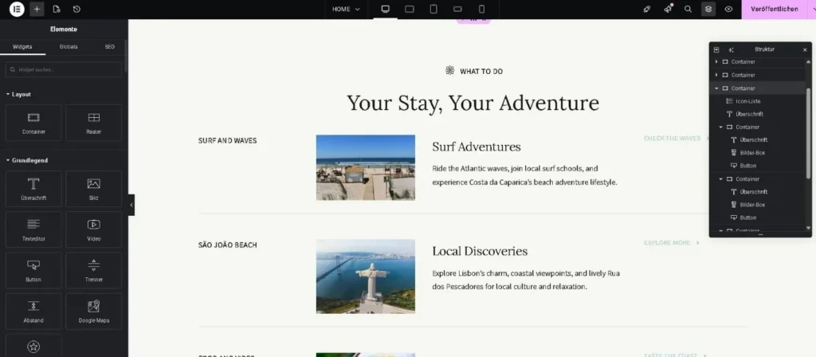The image size is (816, 357).
Task: Select the Surf Adventures title
Action: pos(477,147)
